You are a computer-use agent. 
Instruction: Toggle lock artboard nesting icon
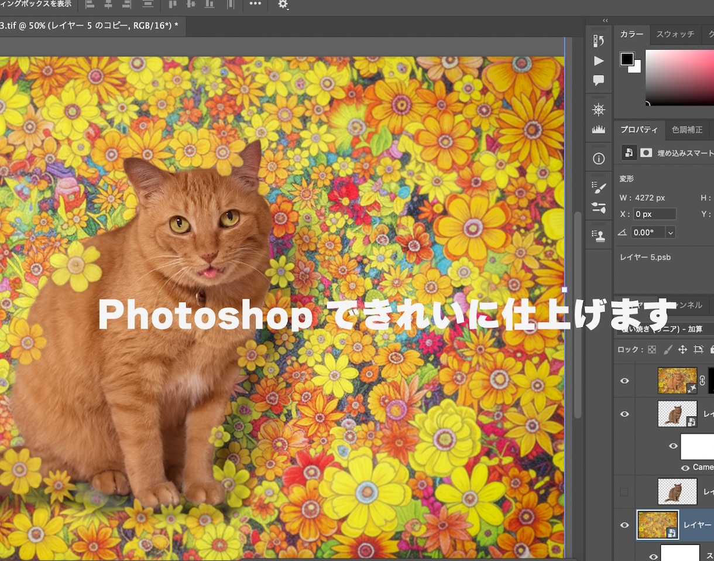click(698, 350)
